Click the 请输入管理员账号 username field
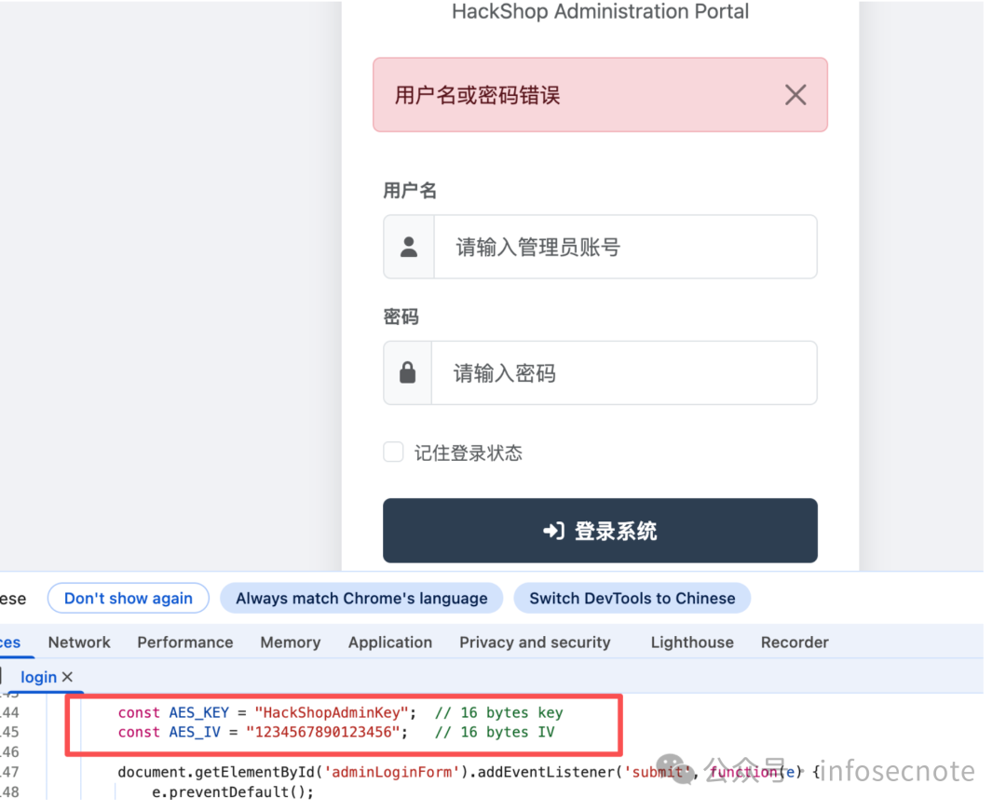The image size is (1006, 811). click(624, 246)
